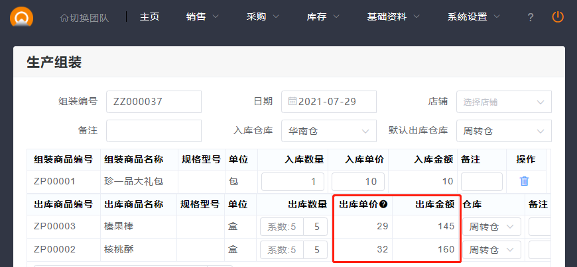This screenshot has height=267, width=577.
Task: Open the help question mark icon
Action: tap(530, 17)
